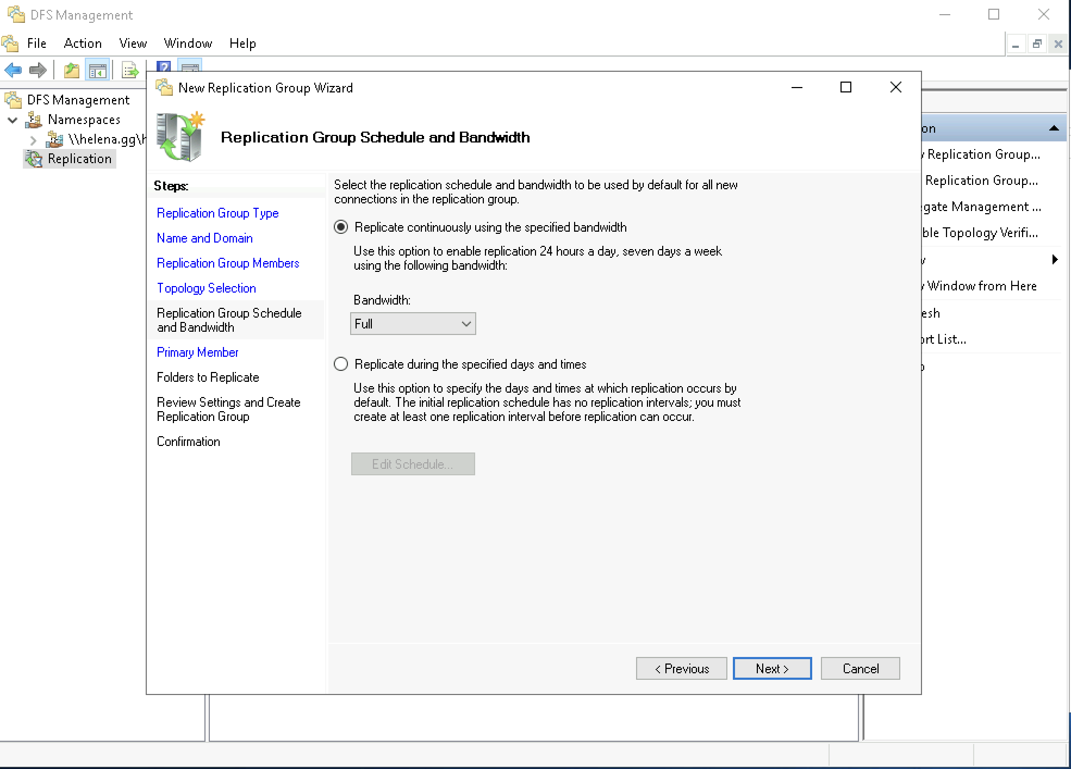Image resolution: width=1071 pixels, height=769 pixels.
Task: Select the Replication node icon in tree
Action: 34,159
